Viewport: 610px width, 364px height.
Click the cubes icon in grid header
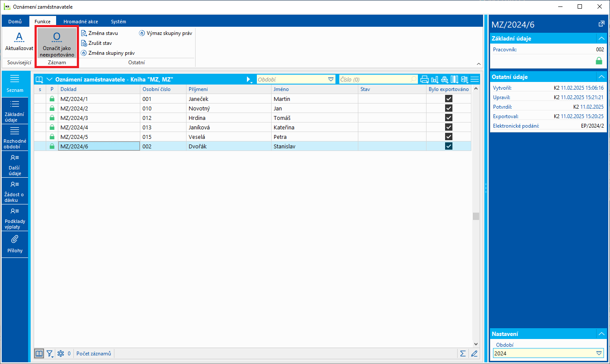pyautogui.click(x=445, y=79)
